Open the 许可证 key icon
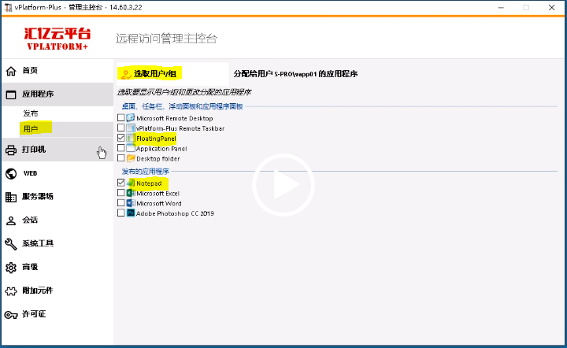This screenshot has width=567, height=348. 11,315
